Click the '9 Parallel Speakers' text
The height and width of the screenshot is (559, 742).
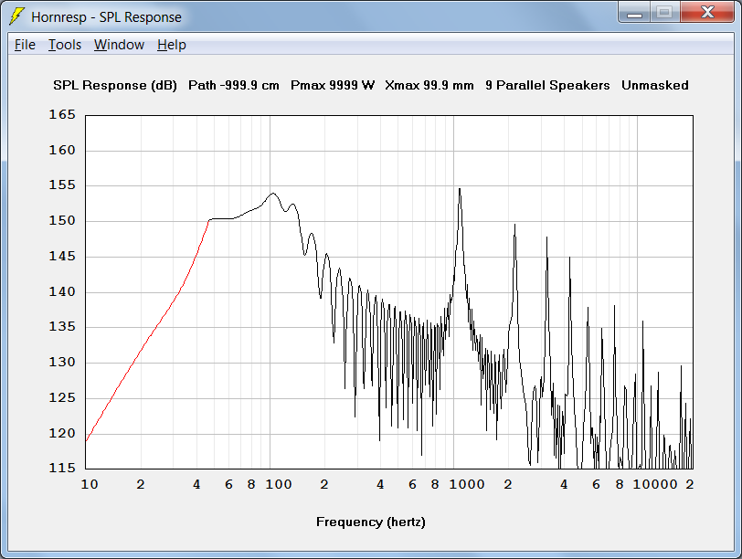547,85
